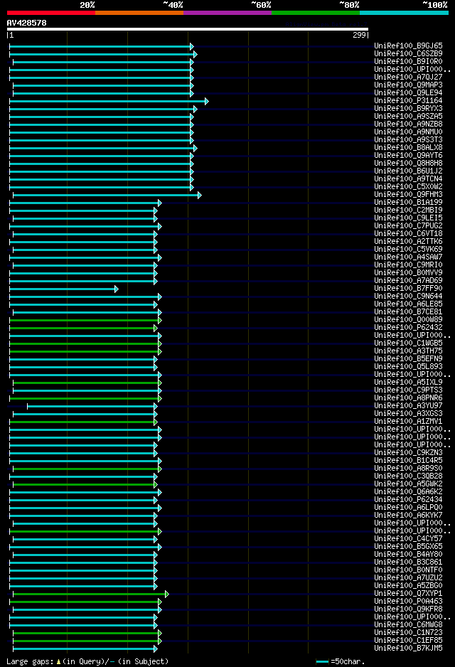Select the UniRef100_Q9LE94 label
This screenshot has width=455, height=667.
click(x=408, y=92)
